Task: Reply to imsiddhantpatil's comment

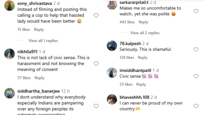Action: click(141, 84)
